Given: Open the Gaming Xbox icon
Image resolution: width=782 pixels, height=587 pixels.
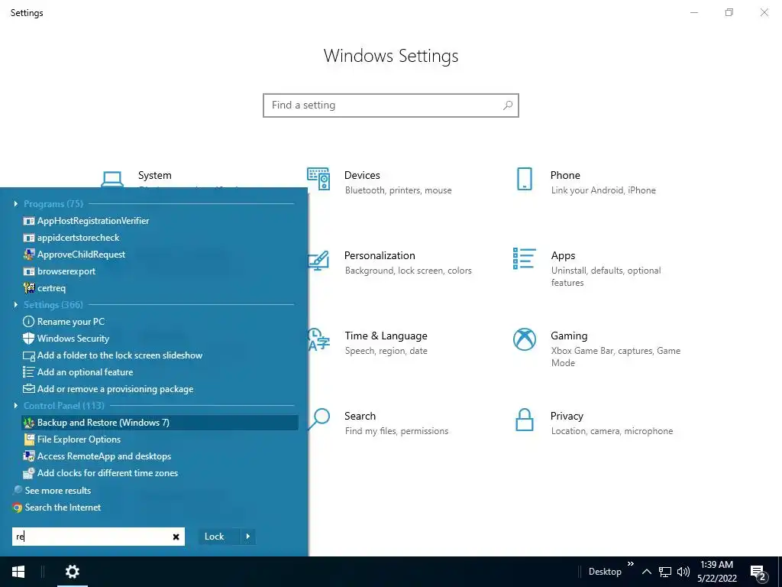Looking at the screenshot, I should pos(524,339).
